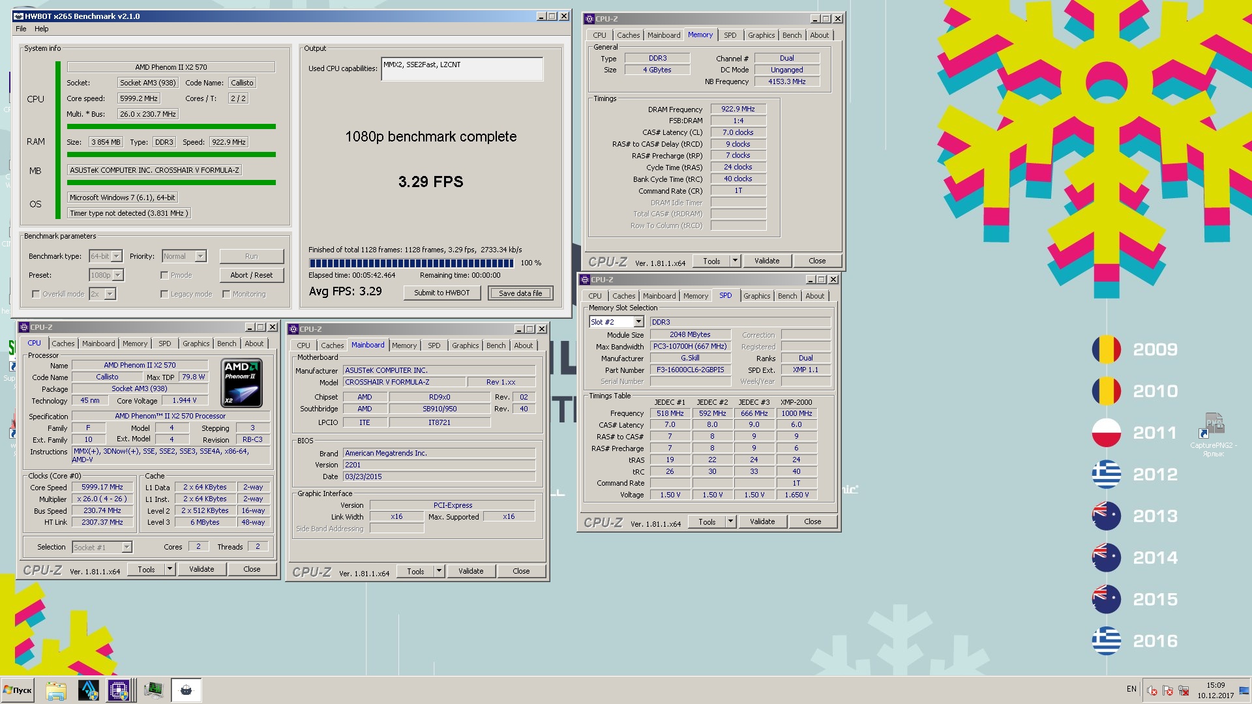Click Submit to HWBOT button
1252x704 pixels.
441,293
